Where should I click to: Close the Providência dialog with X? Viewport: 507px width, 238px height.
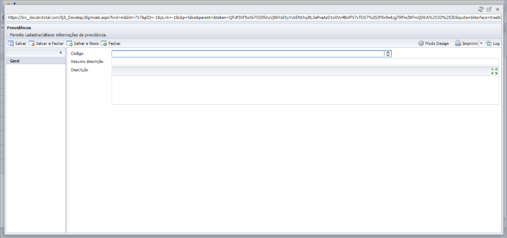pos(497,10)
